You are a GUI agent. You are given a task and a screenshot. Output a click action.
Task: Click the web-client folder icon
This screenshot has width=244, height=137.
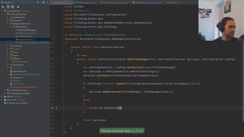pos(5,100)
